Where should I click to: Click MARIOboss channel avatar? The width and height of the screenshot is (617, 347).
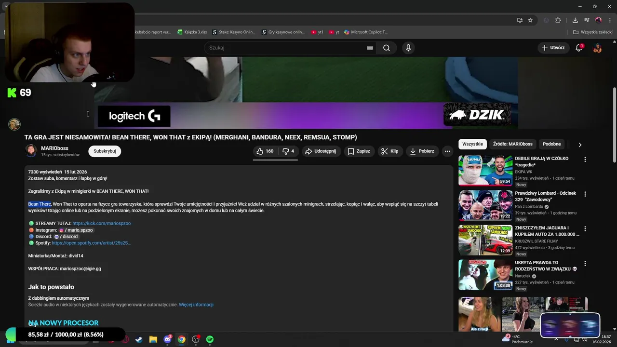[x=31, y=151]
